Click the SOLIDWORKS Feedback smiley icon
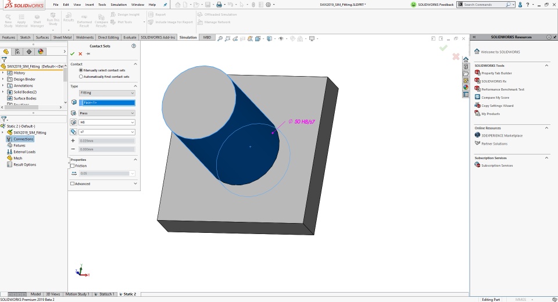The height and width of the screenshot is (302, 558). (x=413, y=5)
